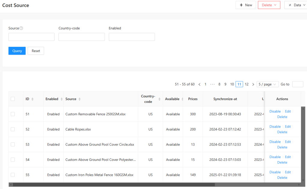Go to previous page arrow
This screenshot has width=307, height=189.
click(199, 84)
